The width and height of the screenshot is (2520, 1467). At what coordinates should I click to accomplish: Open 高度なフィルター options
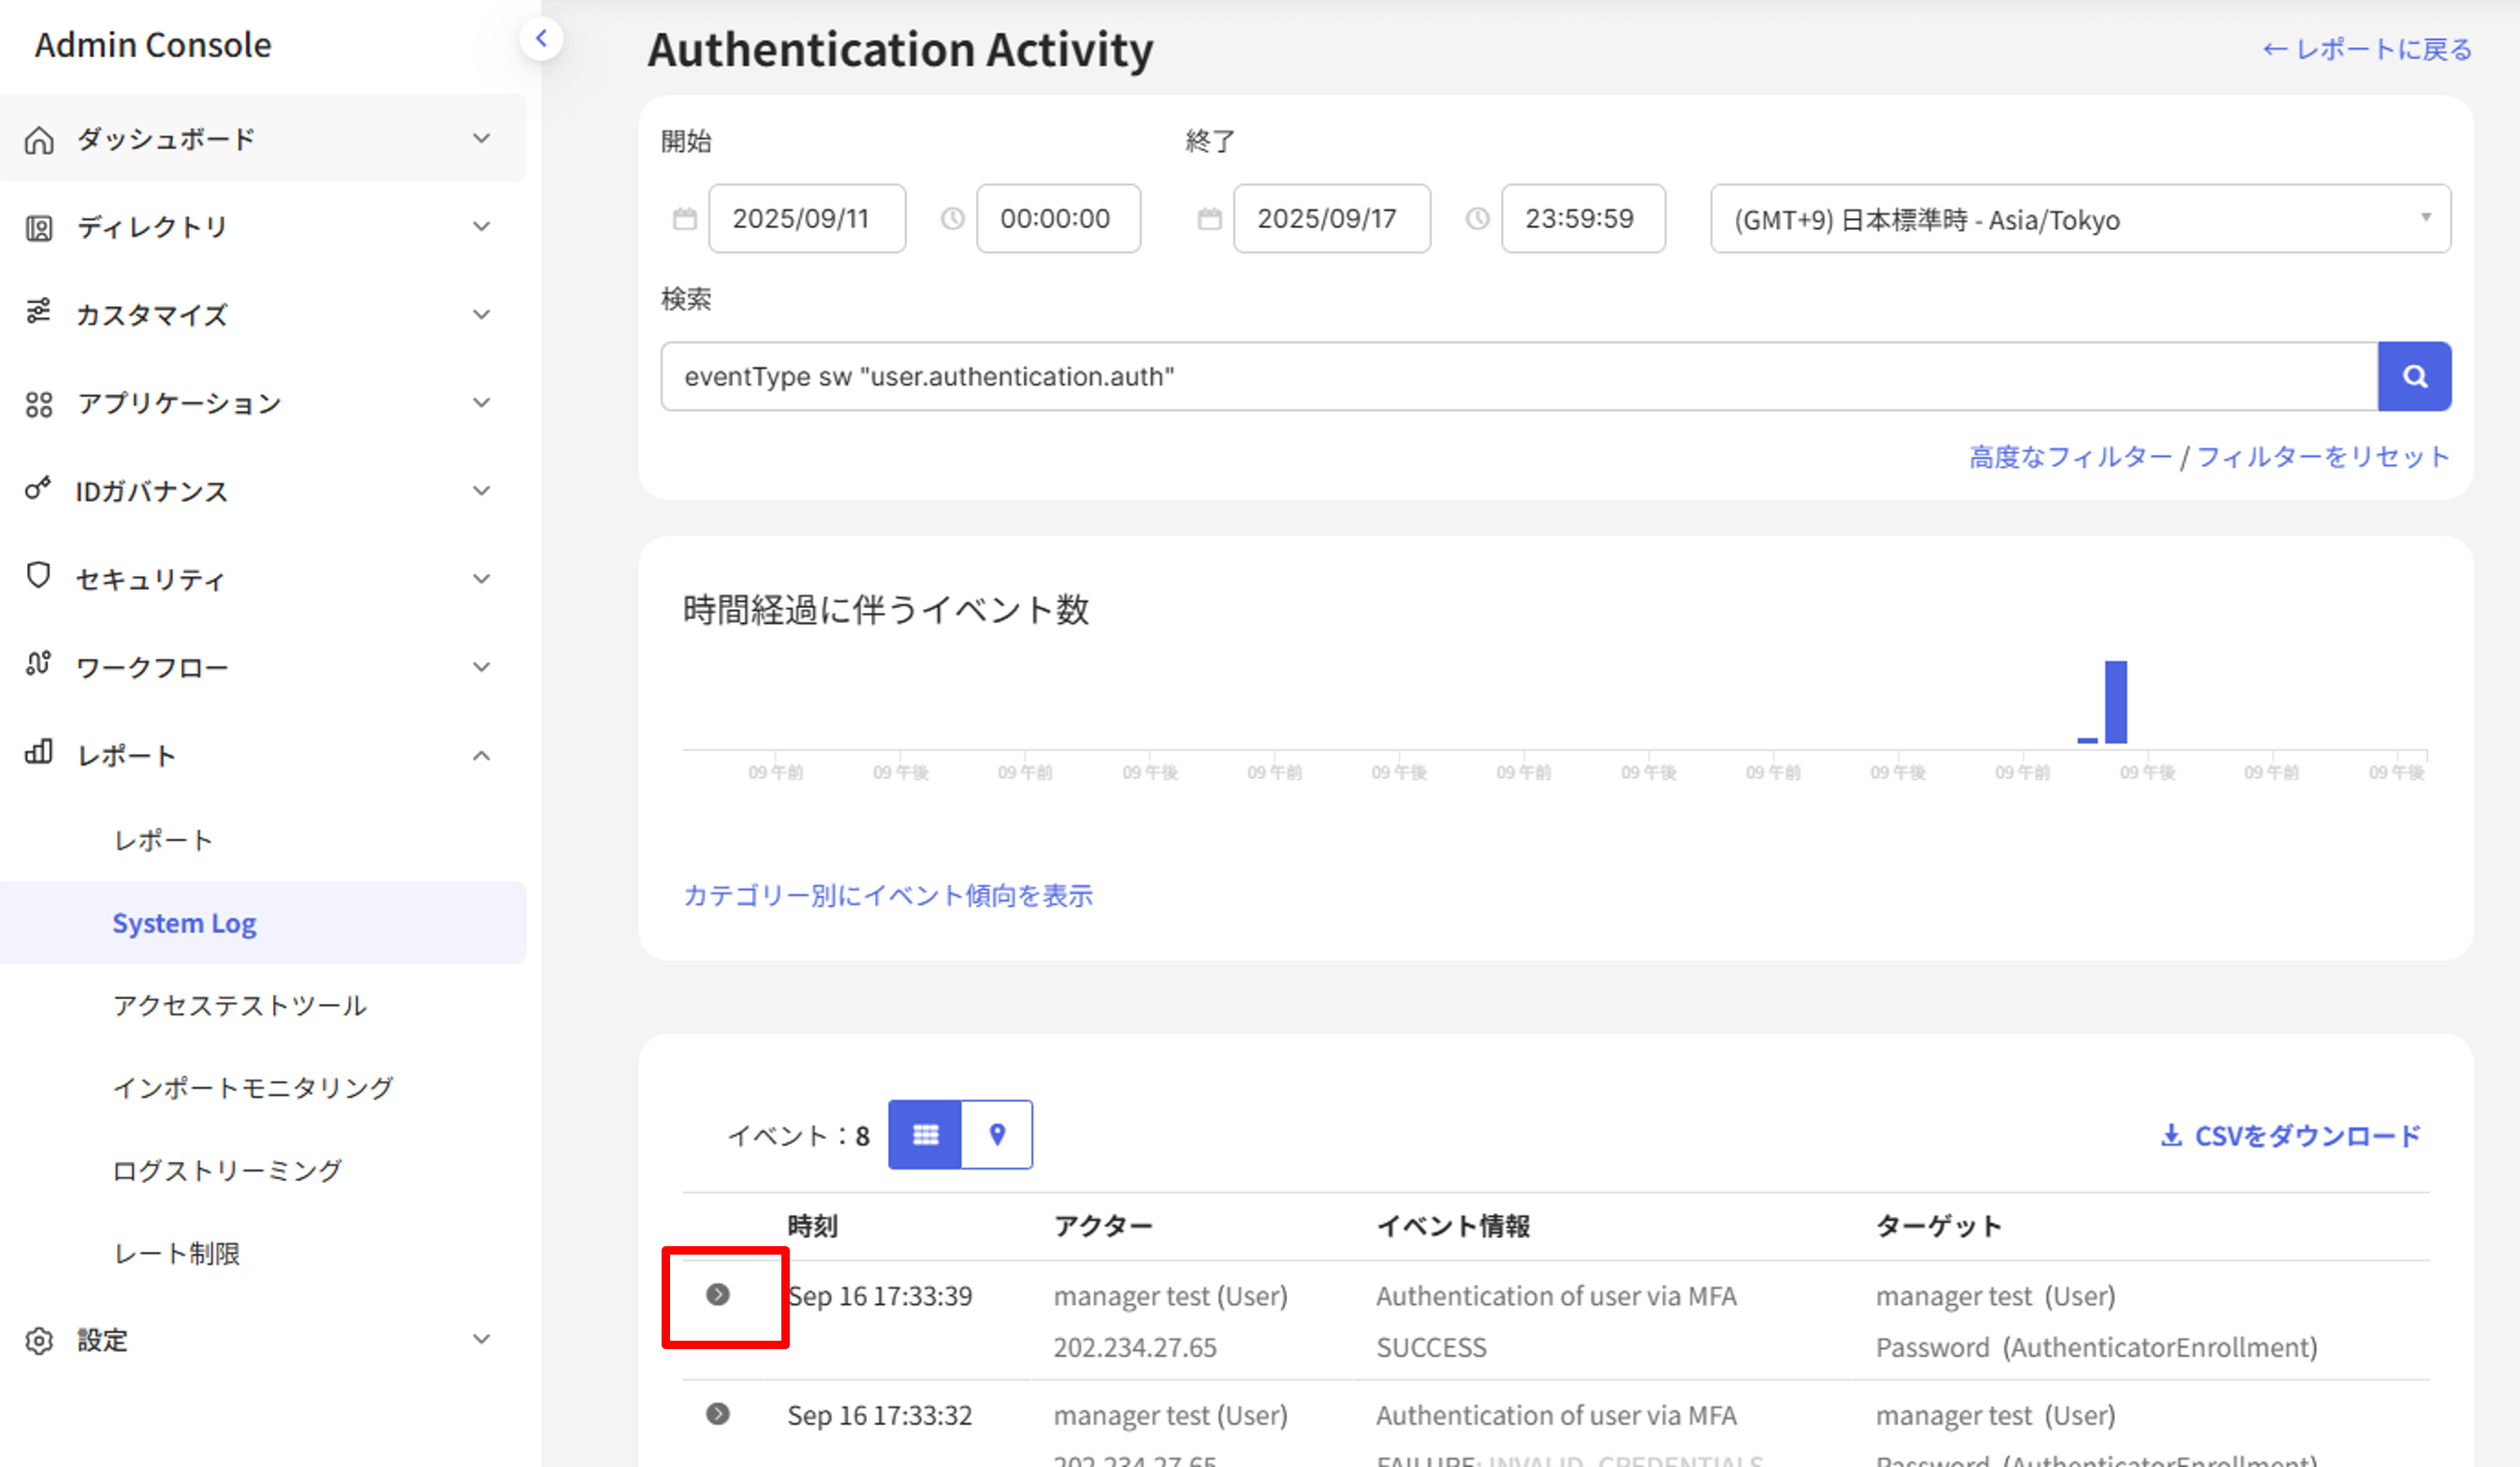(x=2070, y=457)
